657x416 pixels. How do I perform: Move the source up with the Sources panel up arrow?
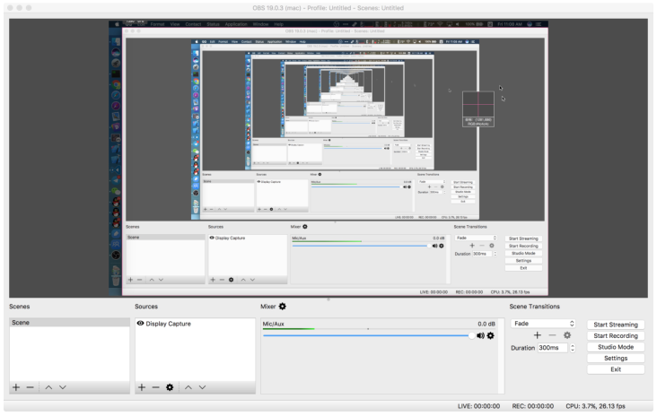click(188, 387)
